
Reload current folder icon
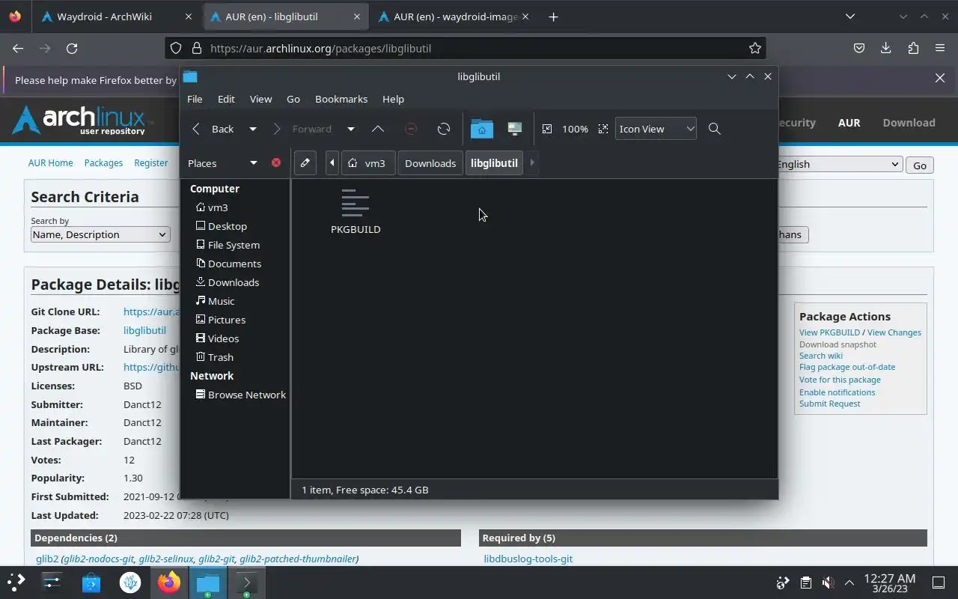pos(444,129)
